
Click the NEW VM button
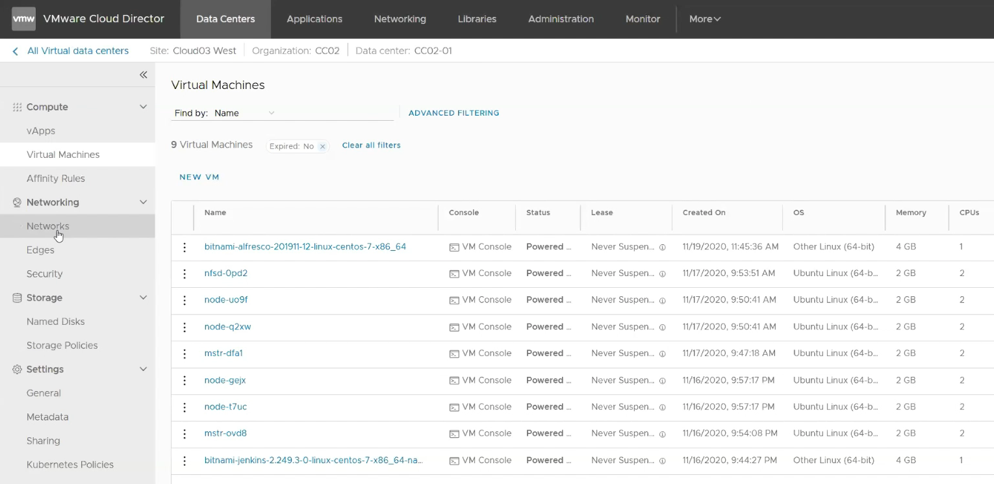(x=199, y=177)
